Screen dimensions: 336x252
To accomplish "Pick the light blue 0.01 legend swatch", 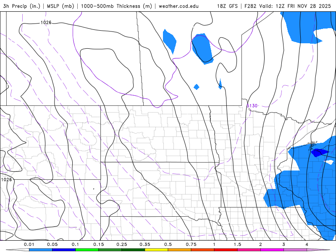I will pos(41,250).
